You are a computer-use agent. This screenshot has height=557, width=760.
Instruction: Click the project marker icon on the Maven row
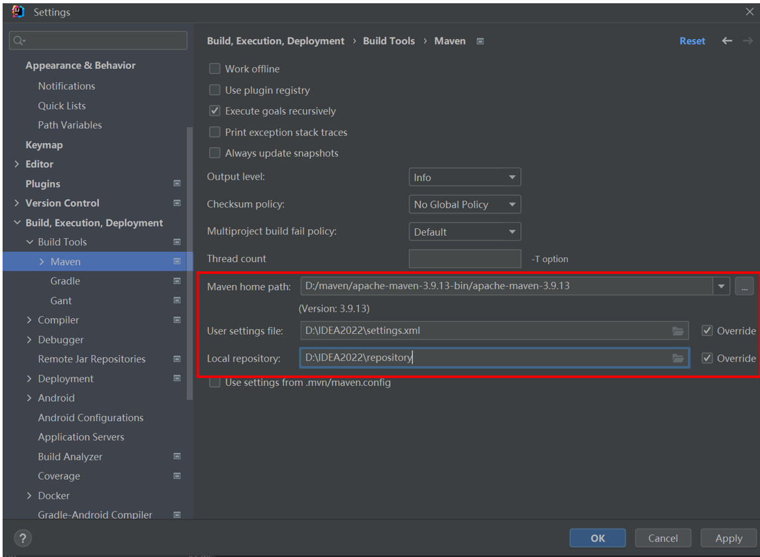[x=177, y=262]
